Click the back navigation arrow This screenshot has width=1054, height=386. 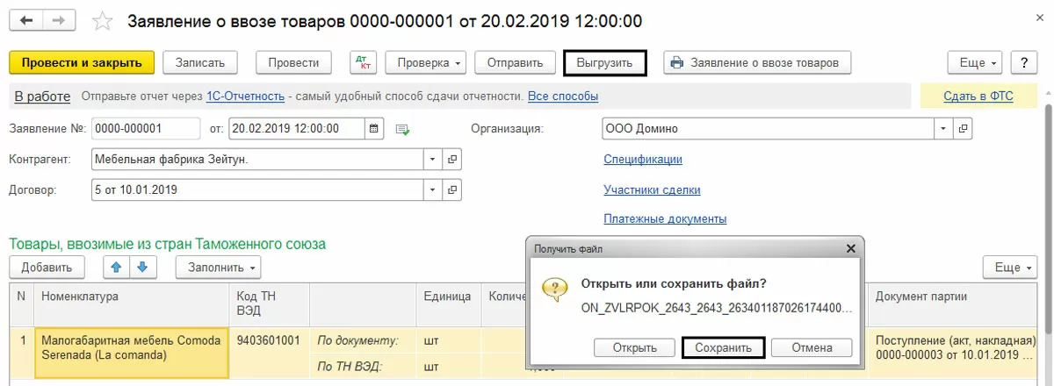(x=26, y=20)
